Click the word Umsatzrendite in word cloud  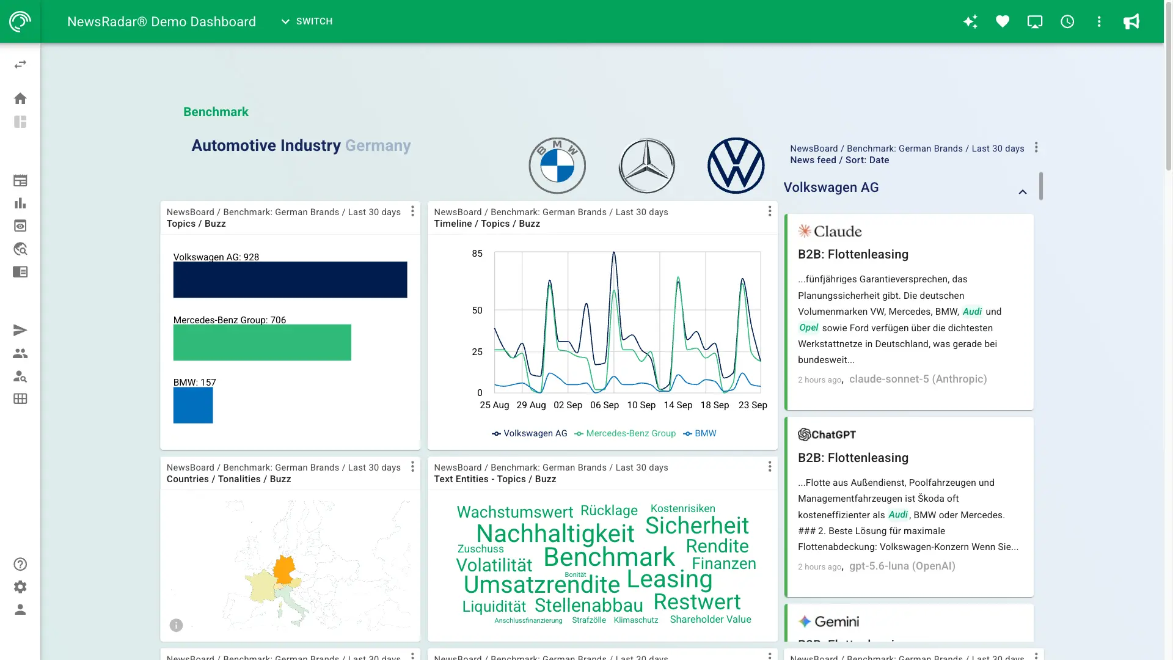click(x=541, y=585)
